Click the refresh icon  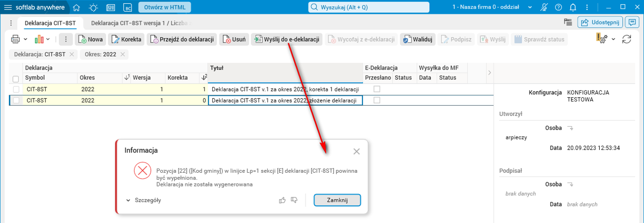click(x=627, y=39)
